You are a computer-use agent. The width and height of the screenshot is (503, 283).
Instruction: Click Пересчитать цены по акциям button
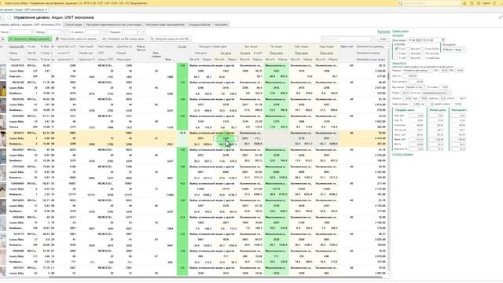coord(76,39)
